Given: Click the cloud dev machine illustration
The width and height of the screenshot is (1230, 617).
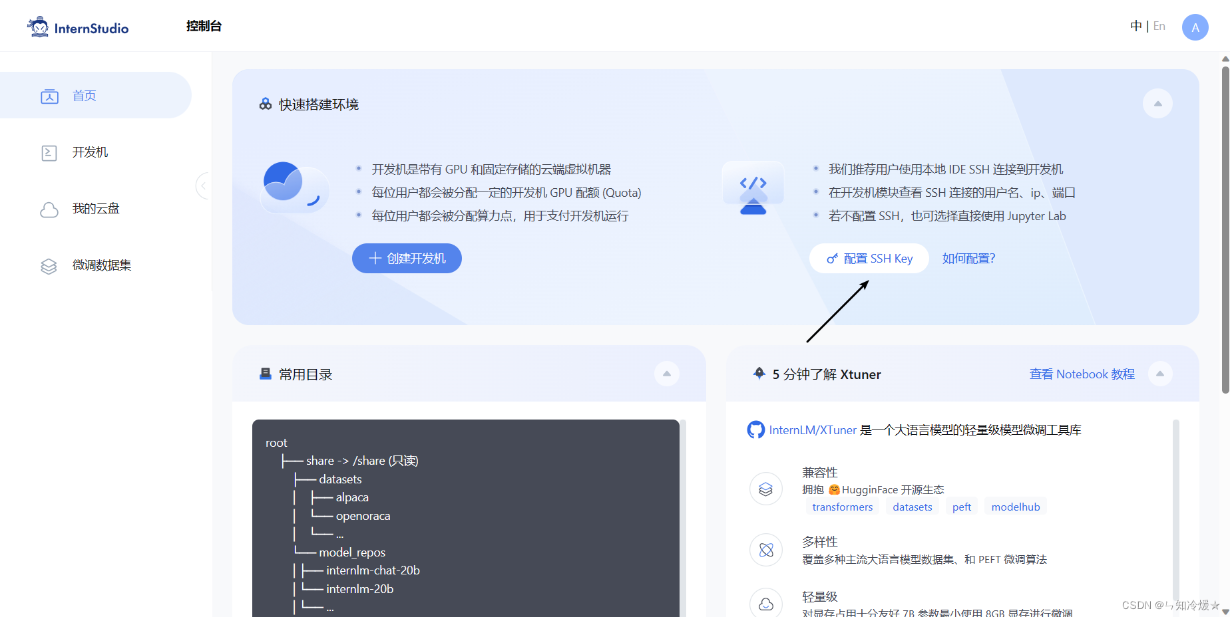Looking at the screenshot, I should coord(295,187).
